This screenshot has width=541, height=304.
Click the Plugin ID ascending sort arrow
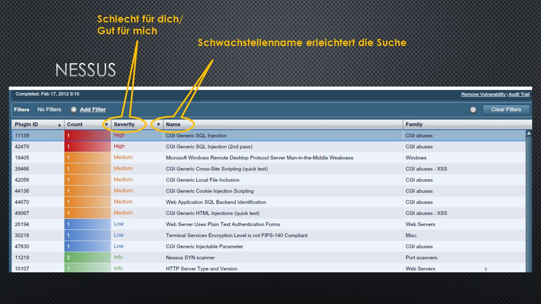coord(60,125)
